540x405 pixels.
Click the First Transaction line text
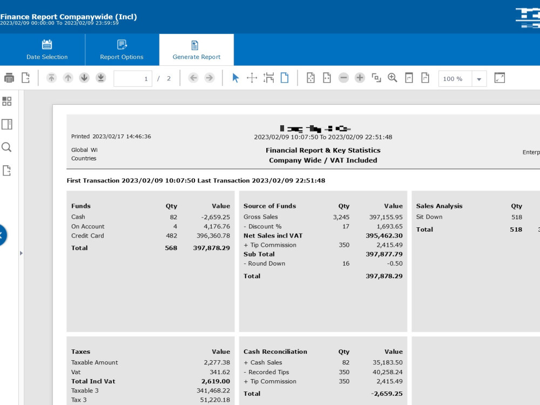[195, 180]
